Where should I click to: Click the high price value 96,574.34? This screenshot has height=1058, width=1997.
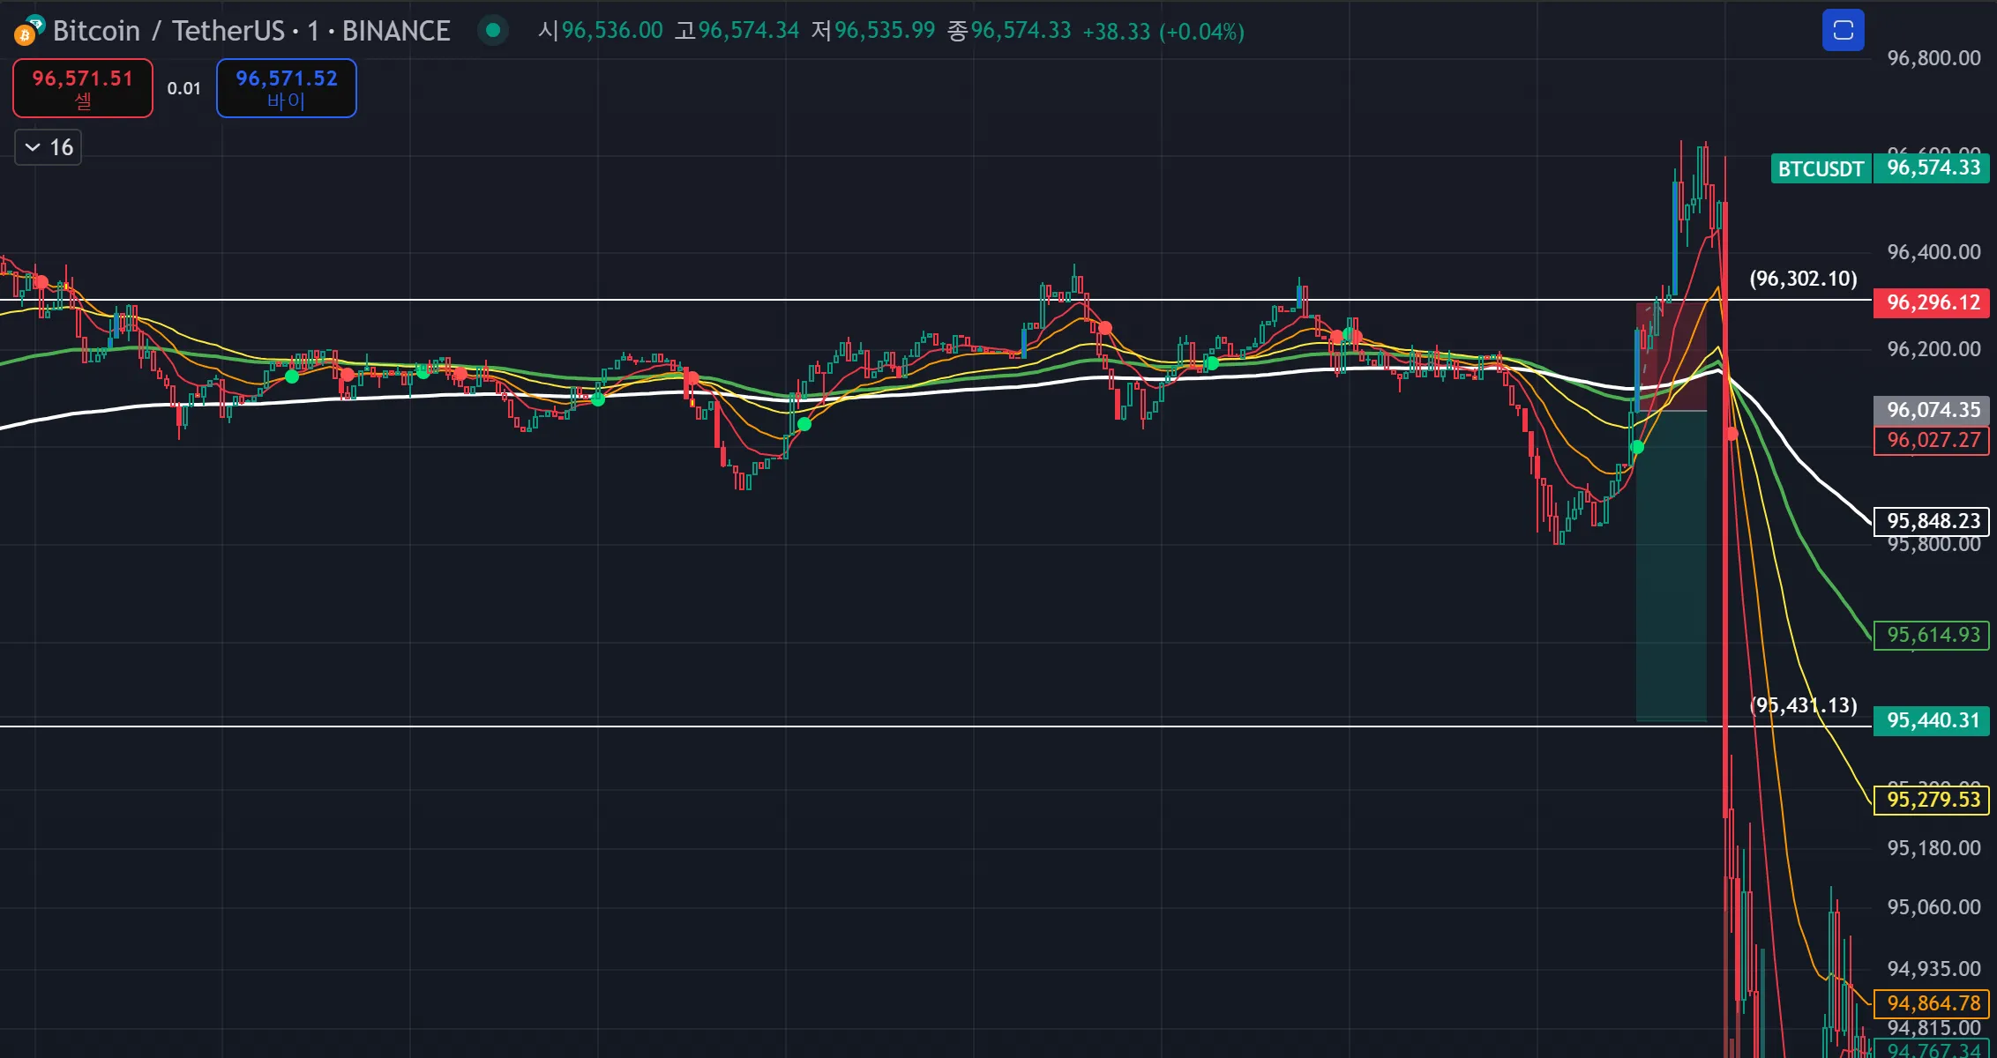749,31
